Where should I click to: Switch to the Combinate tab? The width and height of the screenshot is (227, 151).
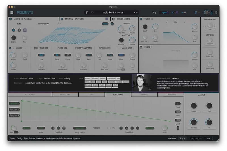coord(171,95)
